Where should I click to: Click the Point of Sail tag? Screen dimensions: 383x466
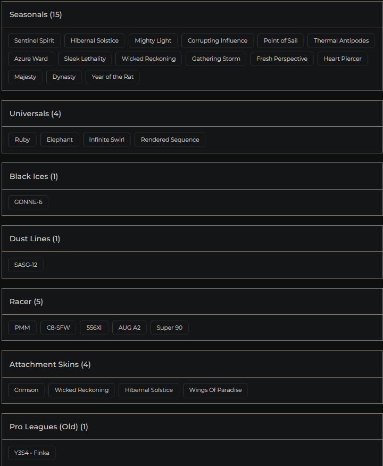[x=280, y=40]
